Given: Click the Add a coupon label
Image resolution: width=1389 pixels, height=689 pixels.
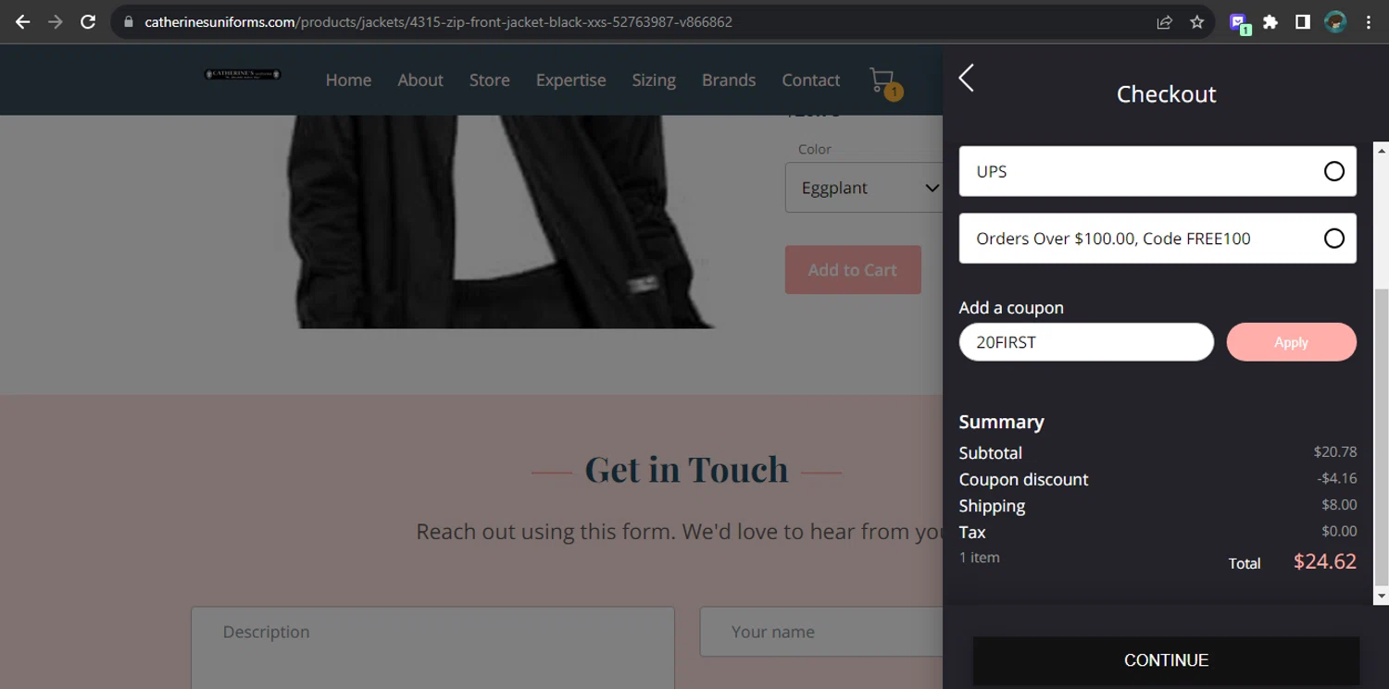Looking at the screenshot, I should coord(1011,308).
